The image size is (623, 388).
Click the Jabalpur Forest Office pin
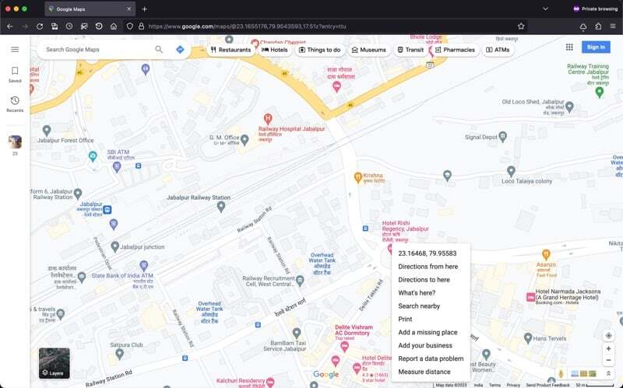point(47,130)
